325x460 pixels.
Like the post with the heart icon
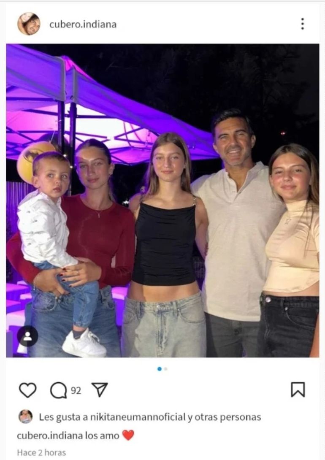[27, 390]
